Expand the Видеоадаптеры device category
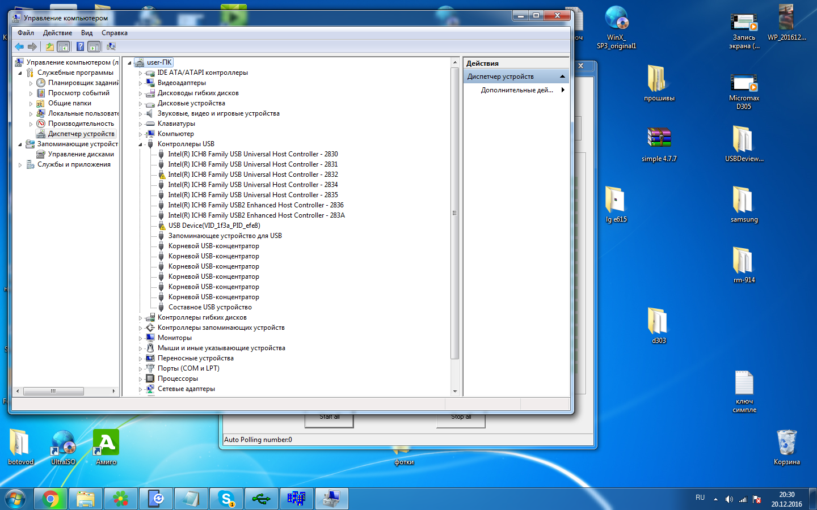The height and width of the screenshot is (510, 817). tap(140, 83)
